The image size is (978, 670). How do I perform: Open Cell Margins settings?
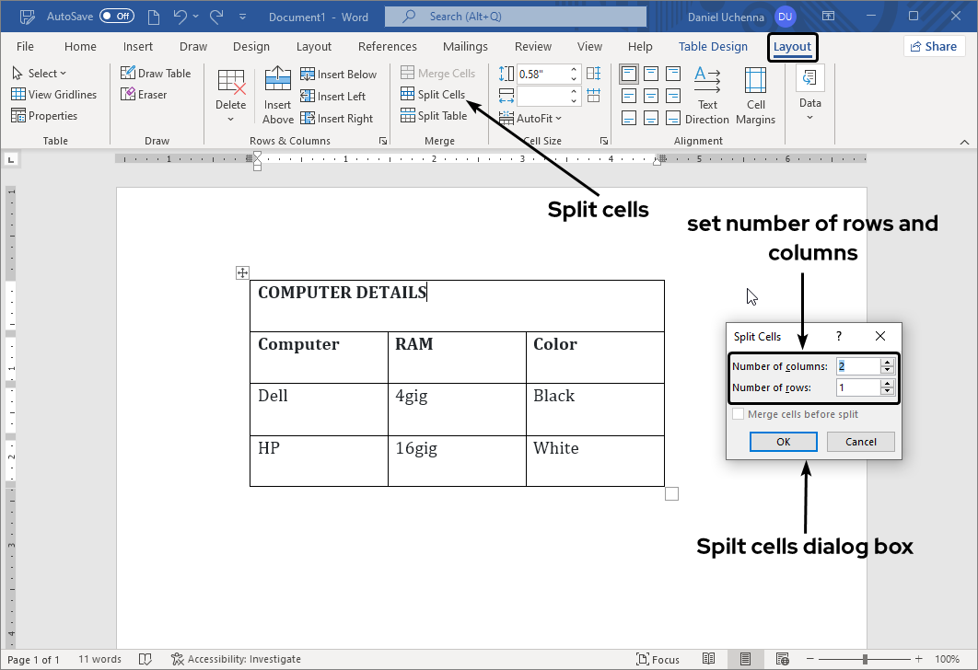tap(755, 95)
